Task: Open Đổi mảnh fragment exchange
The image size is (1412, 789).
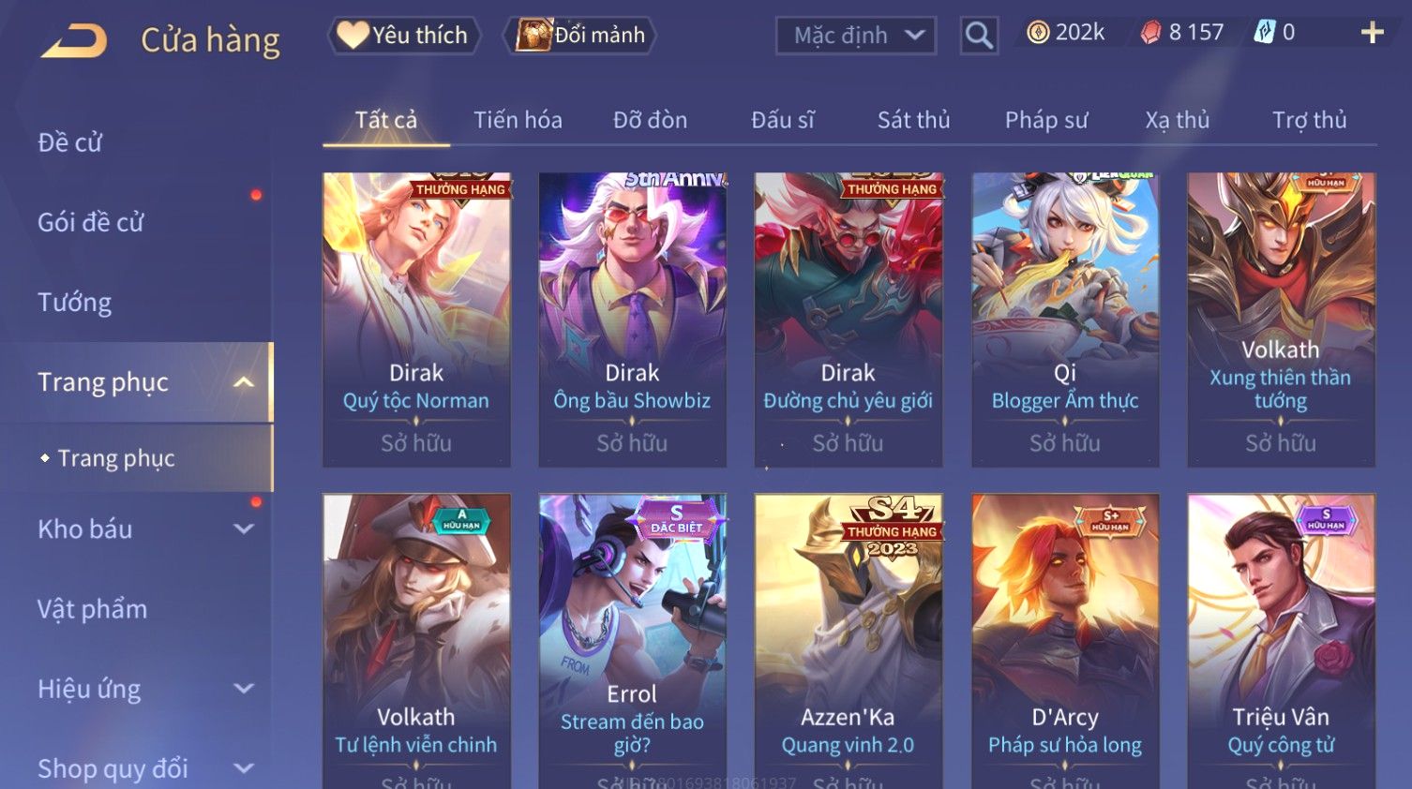Action: click(580, 36)
